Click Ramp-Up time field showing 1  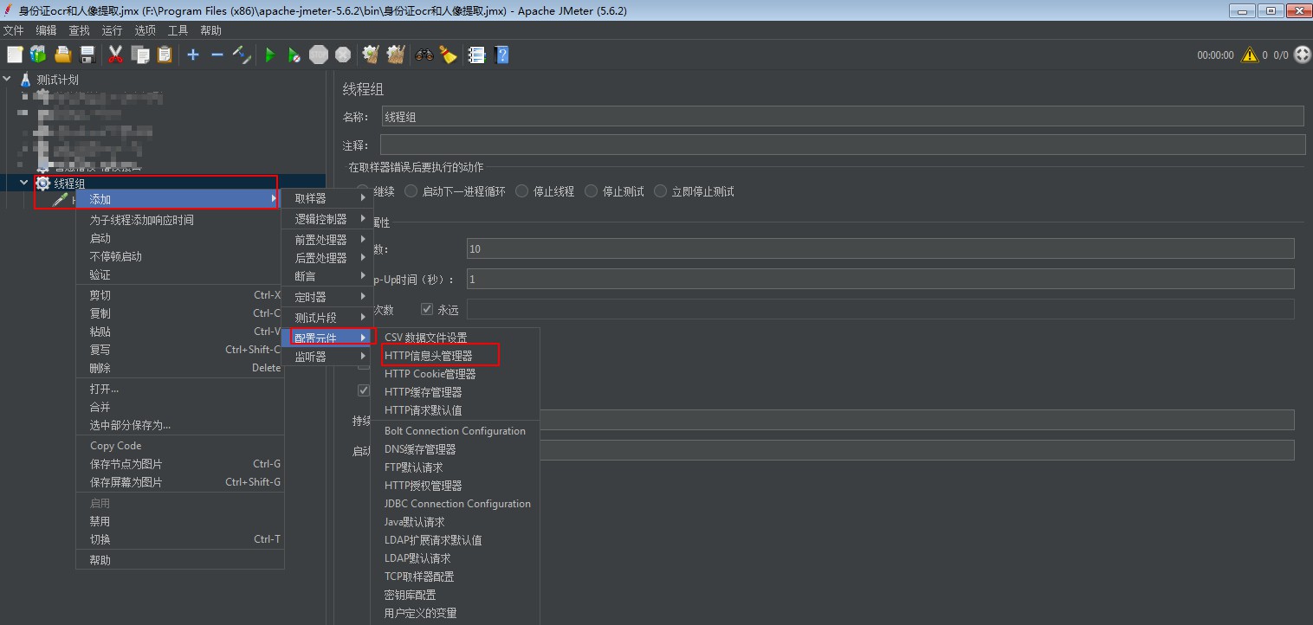tap(880, 280)
